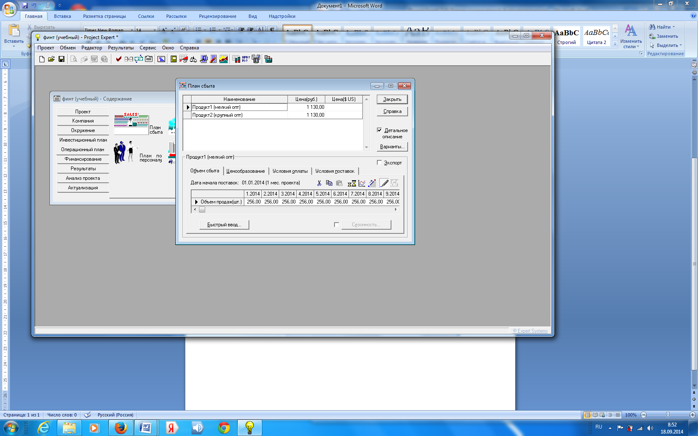Screen dimensions: 698x436
Task: Click the balance scales toolbar icon
Action: [x=194, y=59]
